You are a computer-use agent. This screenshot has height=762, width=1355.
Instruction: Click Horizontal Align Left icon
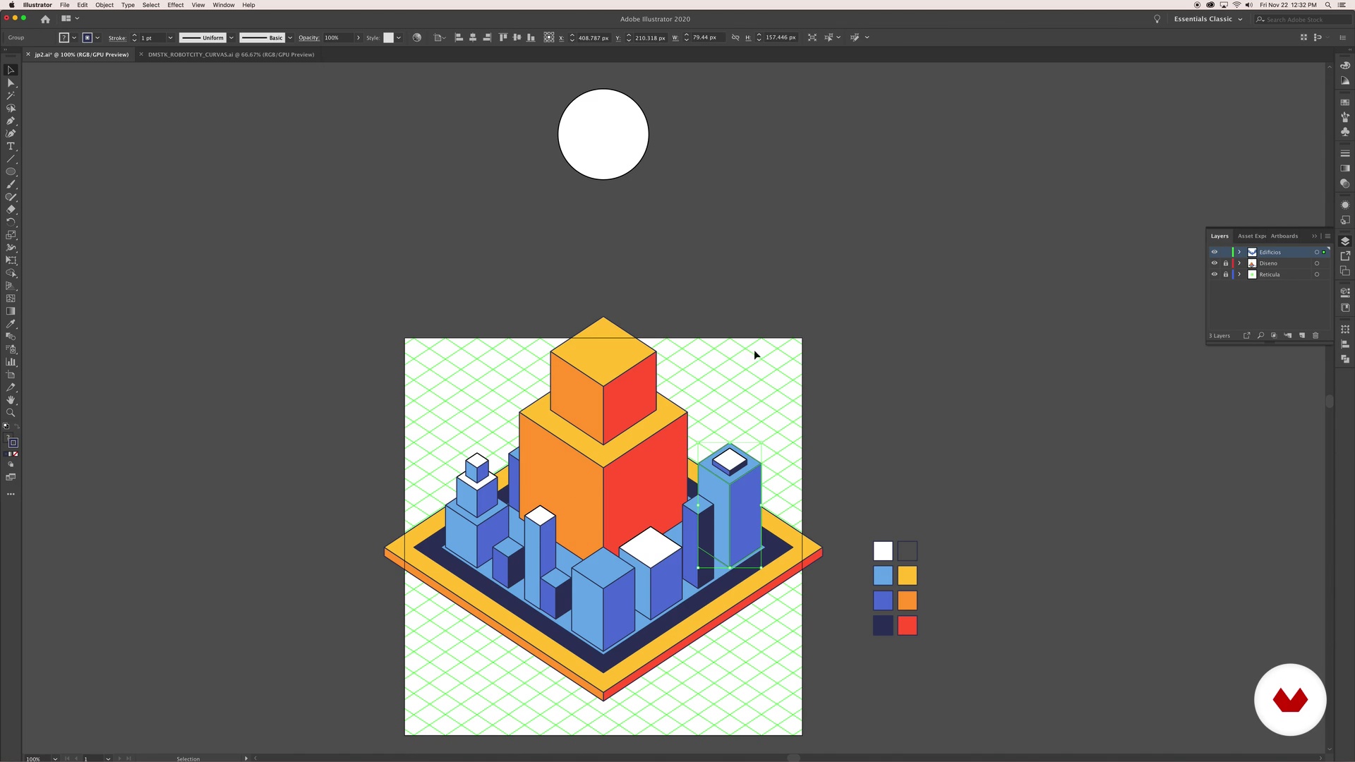459,37
